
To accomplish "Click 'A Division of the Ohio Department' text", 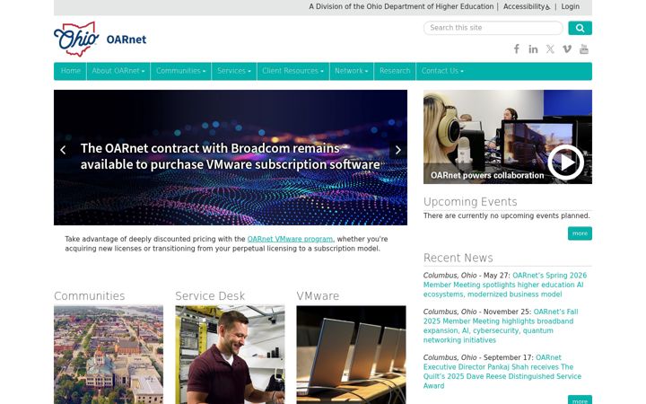I will pyautogui.click(x=401, y=6).
